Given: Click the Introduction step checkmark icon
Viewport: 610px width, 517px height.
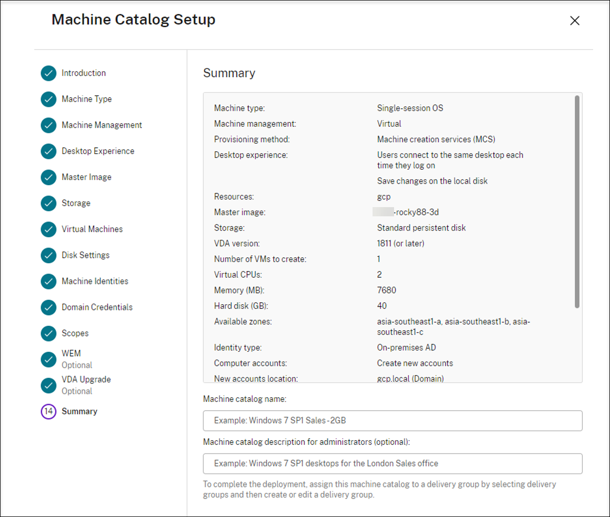Looking at the screenshot, I should tap(48, 73).
